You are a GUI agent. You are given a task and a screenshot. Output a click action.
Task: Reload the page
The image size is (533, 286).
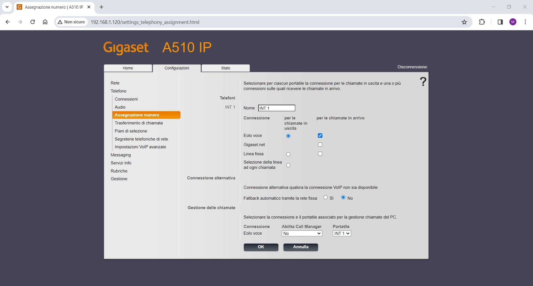click(32, 22)
